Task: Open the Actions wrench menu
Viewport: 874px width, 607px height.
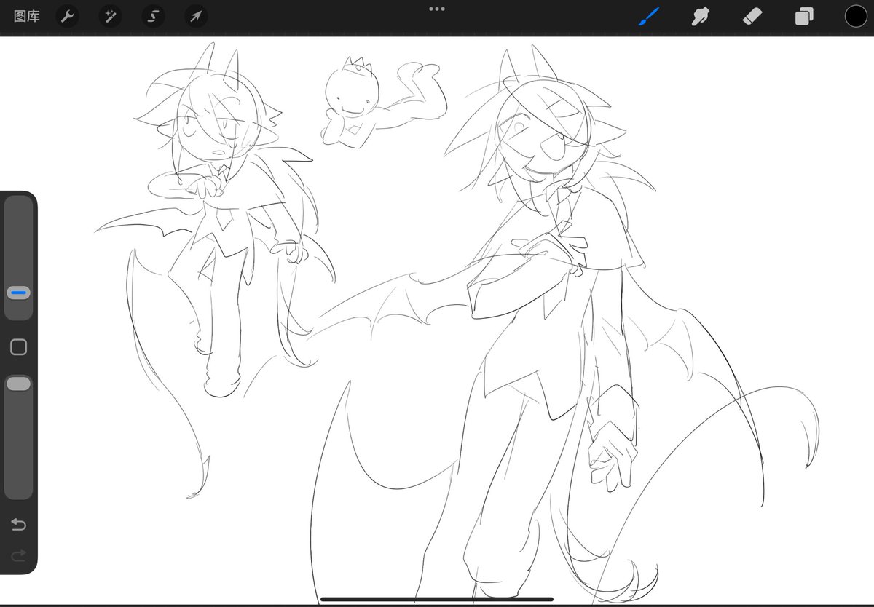Action: (x=67, y=16)
